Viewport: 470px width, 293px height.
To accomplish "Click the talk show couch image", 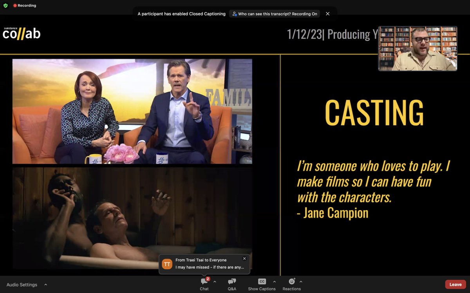I will point(132,111).
